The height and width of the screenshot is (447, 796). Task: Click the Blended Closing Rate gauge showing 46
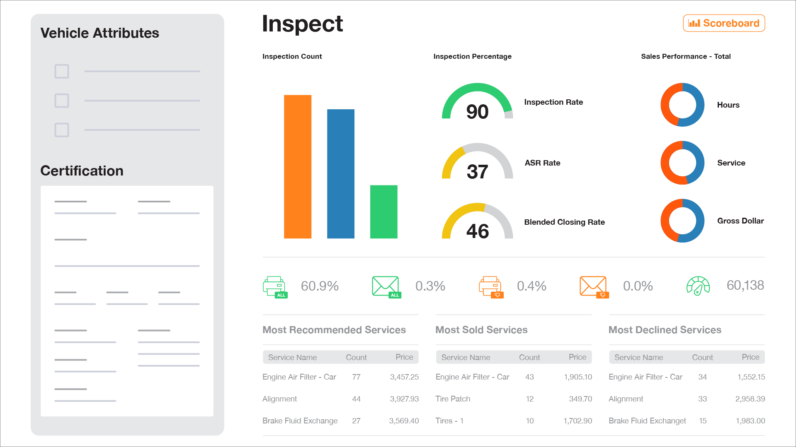click(478, 224)
